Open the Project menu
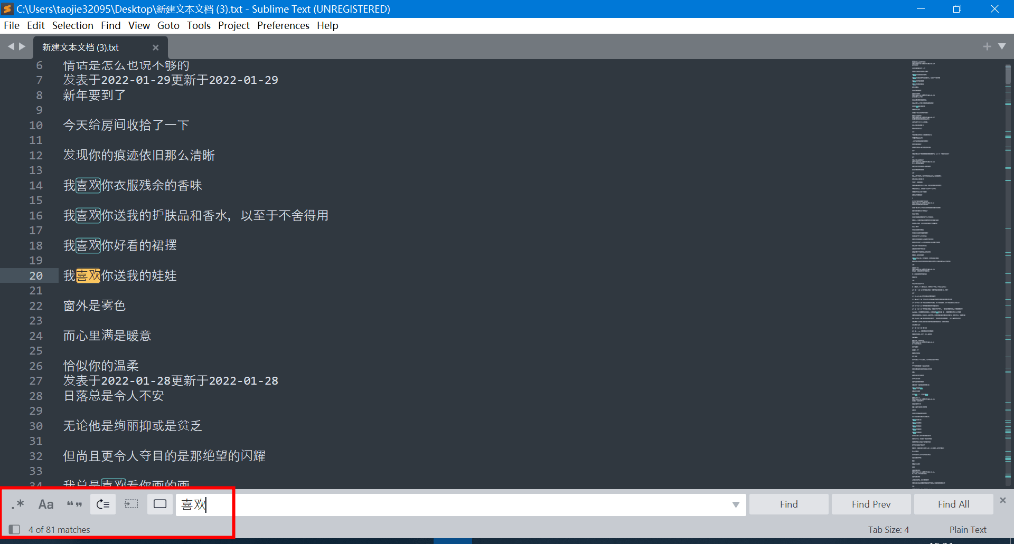 pos(234,25)
